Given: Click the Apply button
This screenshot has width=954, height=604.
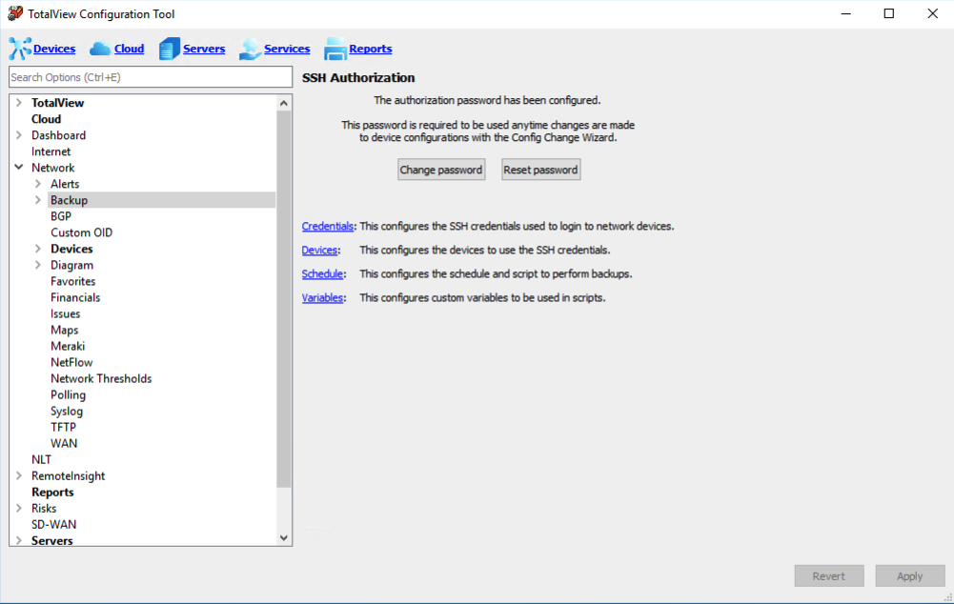Looking at the screenshot, I should click(x=909, y=576).
